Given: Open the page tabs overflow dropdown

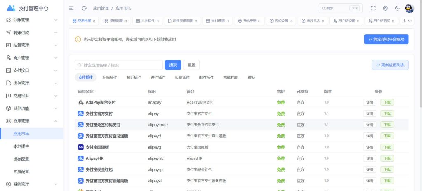Looking at the screenshot, I should (410, 21).
